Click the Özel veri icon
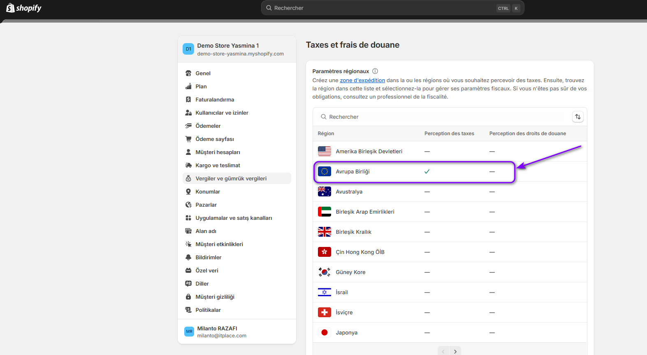 click(188, 270)
